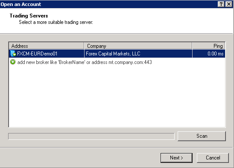Click the add new broker text entry
The height and width of the screenshot is (168, 234).
tap(85, 62)
